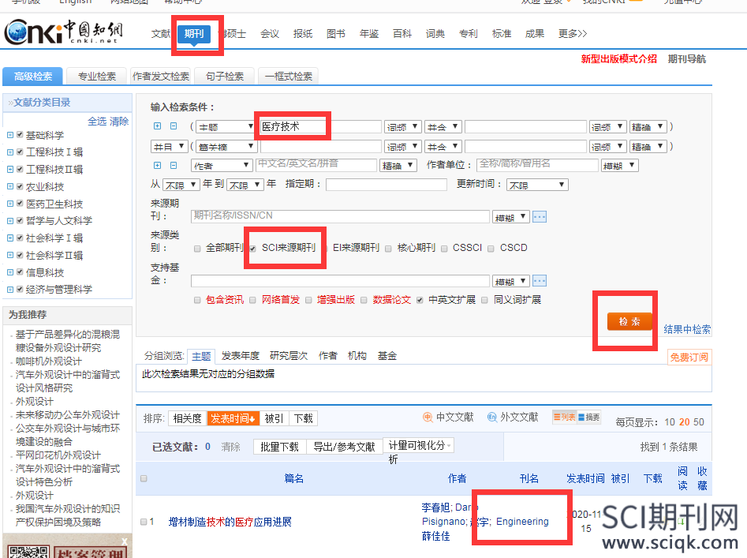Viewport: 747px width, 558px height.
Task: Check CSSCI checkbox
Action: (444, 249)
